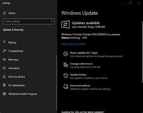Click the pause circle icon
This screenshot has height=113, width=143.
[x=66, y=54]
